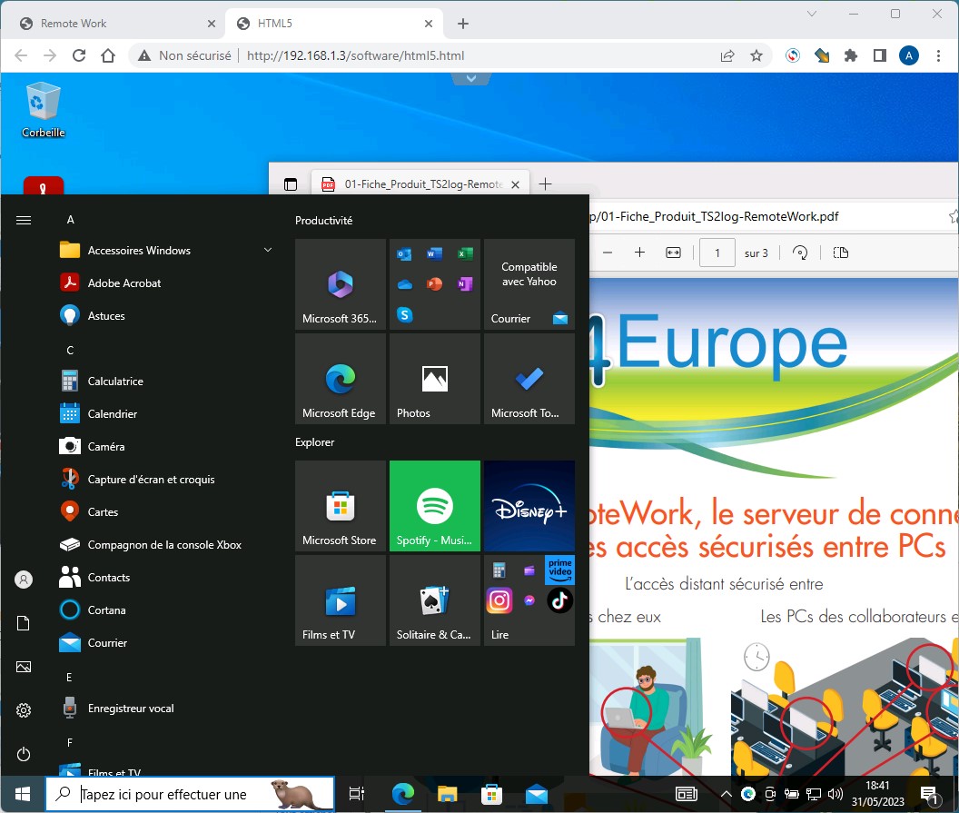
Task: Toggle PDF page view layout
Action: [840, 253]
